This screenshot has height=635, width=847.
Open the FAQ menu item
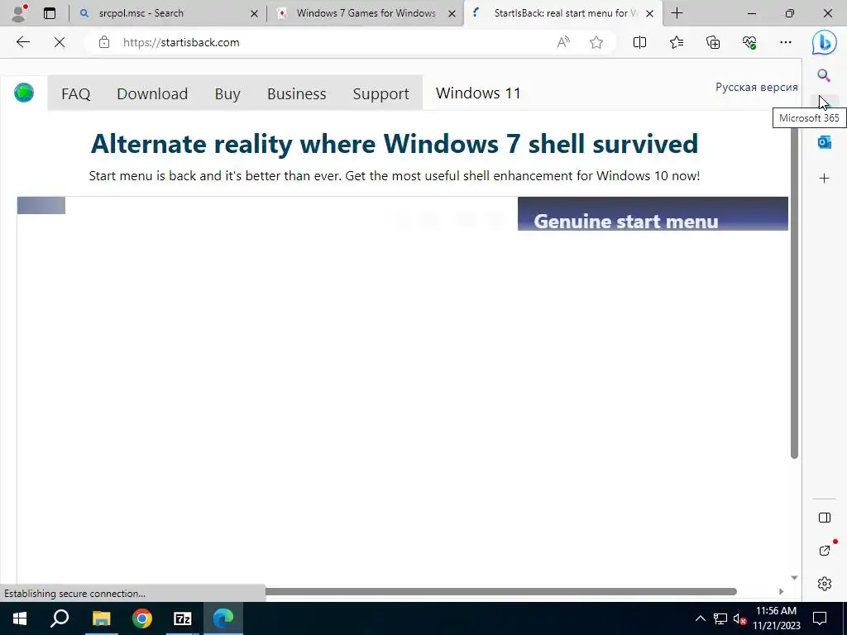(x=75, y=93)
